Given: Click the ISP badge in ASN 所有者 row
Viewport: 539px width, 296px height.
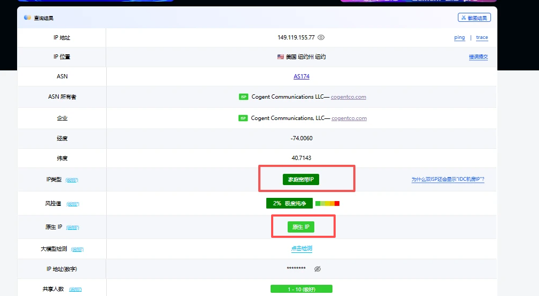Looking at the screenshot, I should pos(243,97).
